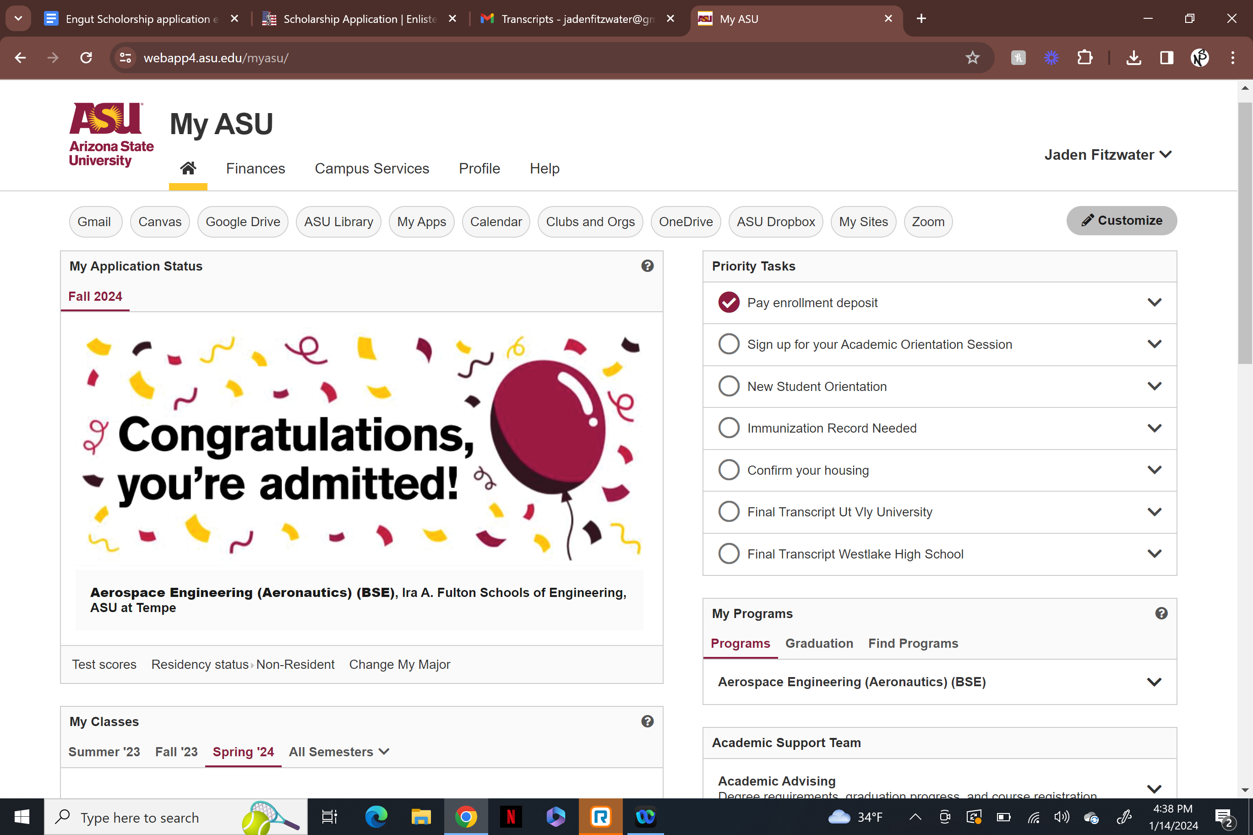Toggle the Chrome side panel
Image resolution: width=1253 pixels, height=835 pixels.
(x=1167, y=58)
